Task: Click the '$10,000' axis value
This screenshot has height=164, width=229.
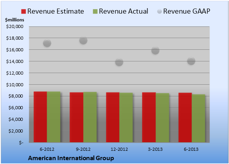Action: (x=15, y=85)
